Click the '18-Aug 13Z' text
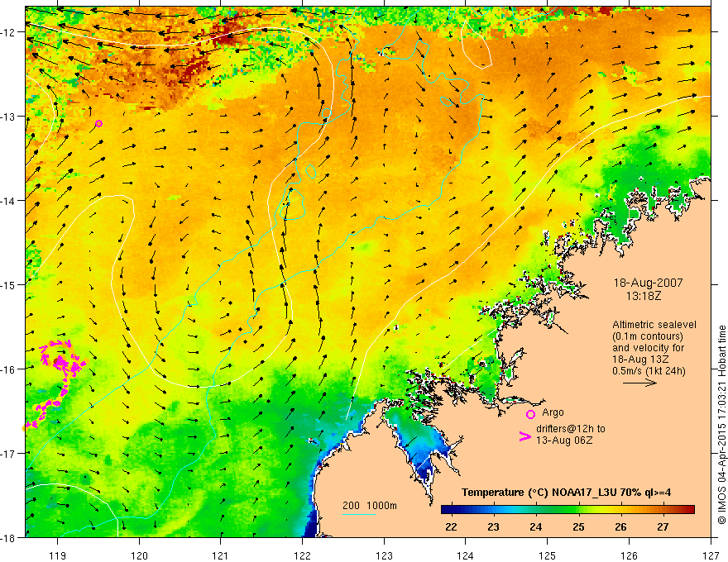 coord(639,360)
